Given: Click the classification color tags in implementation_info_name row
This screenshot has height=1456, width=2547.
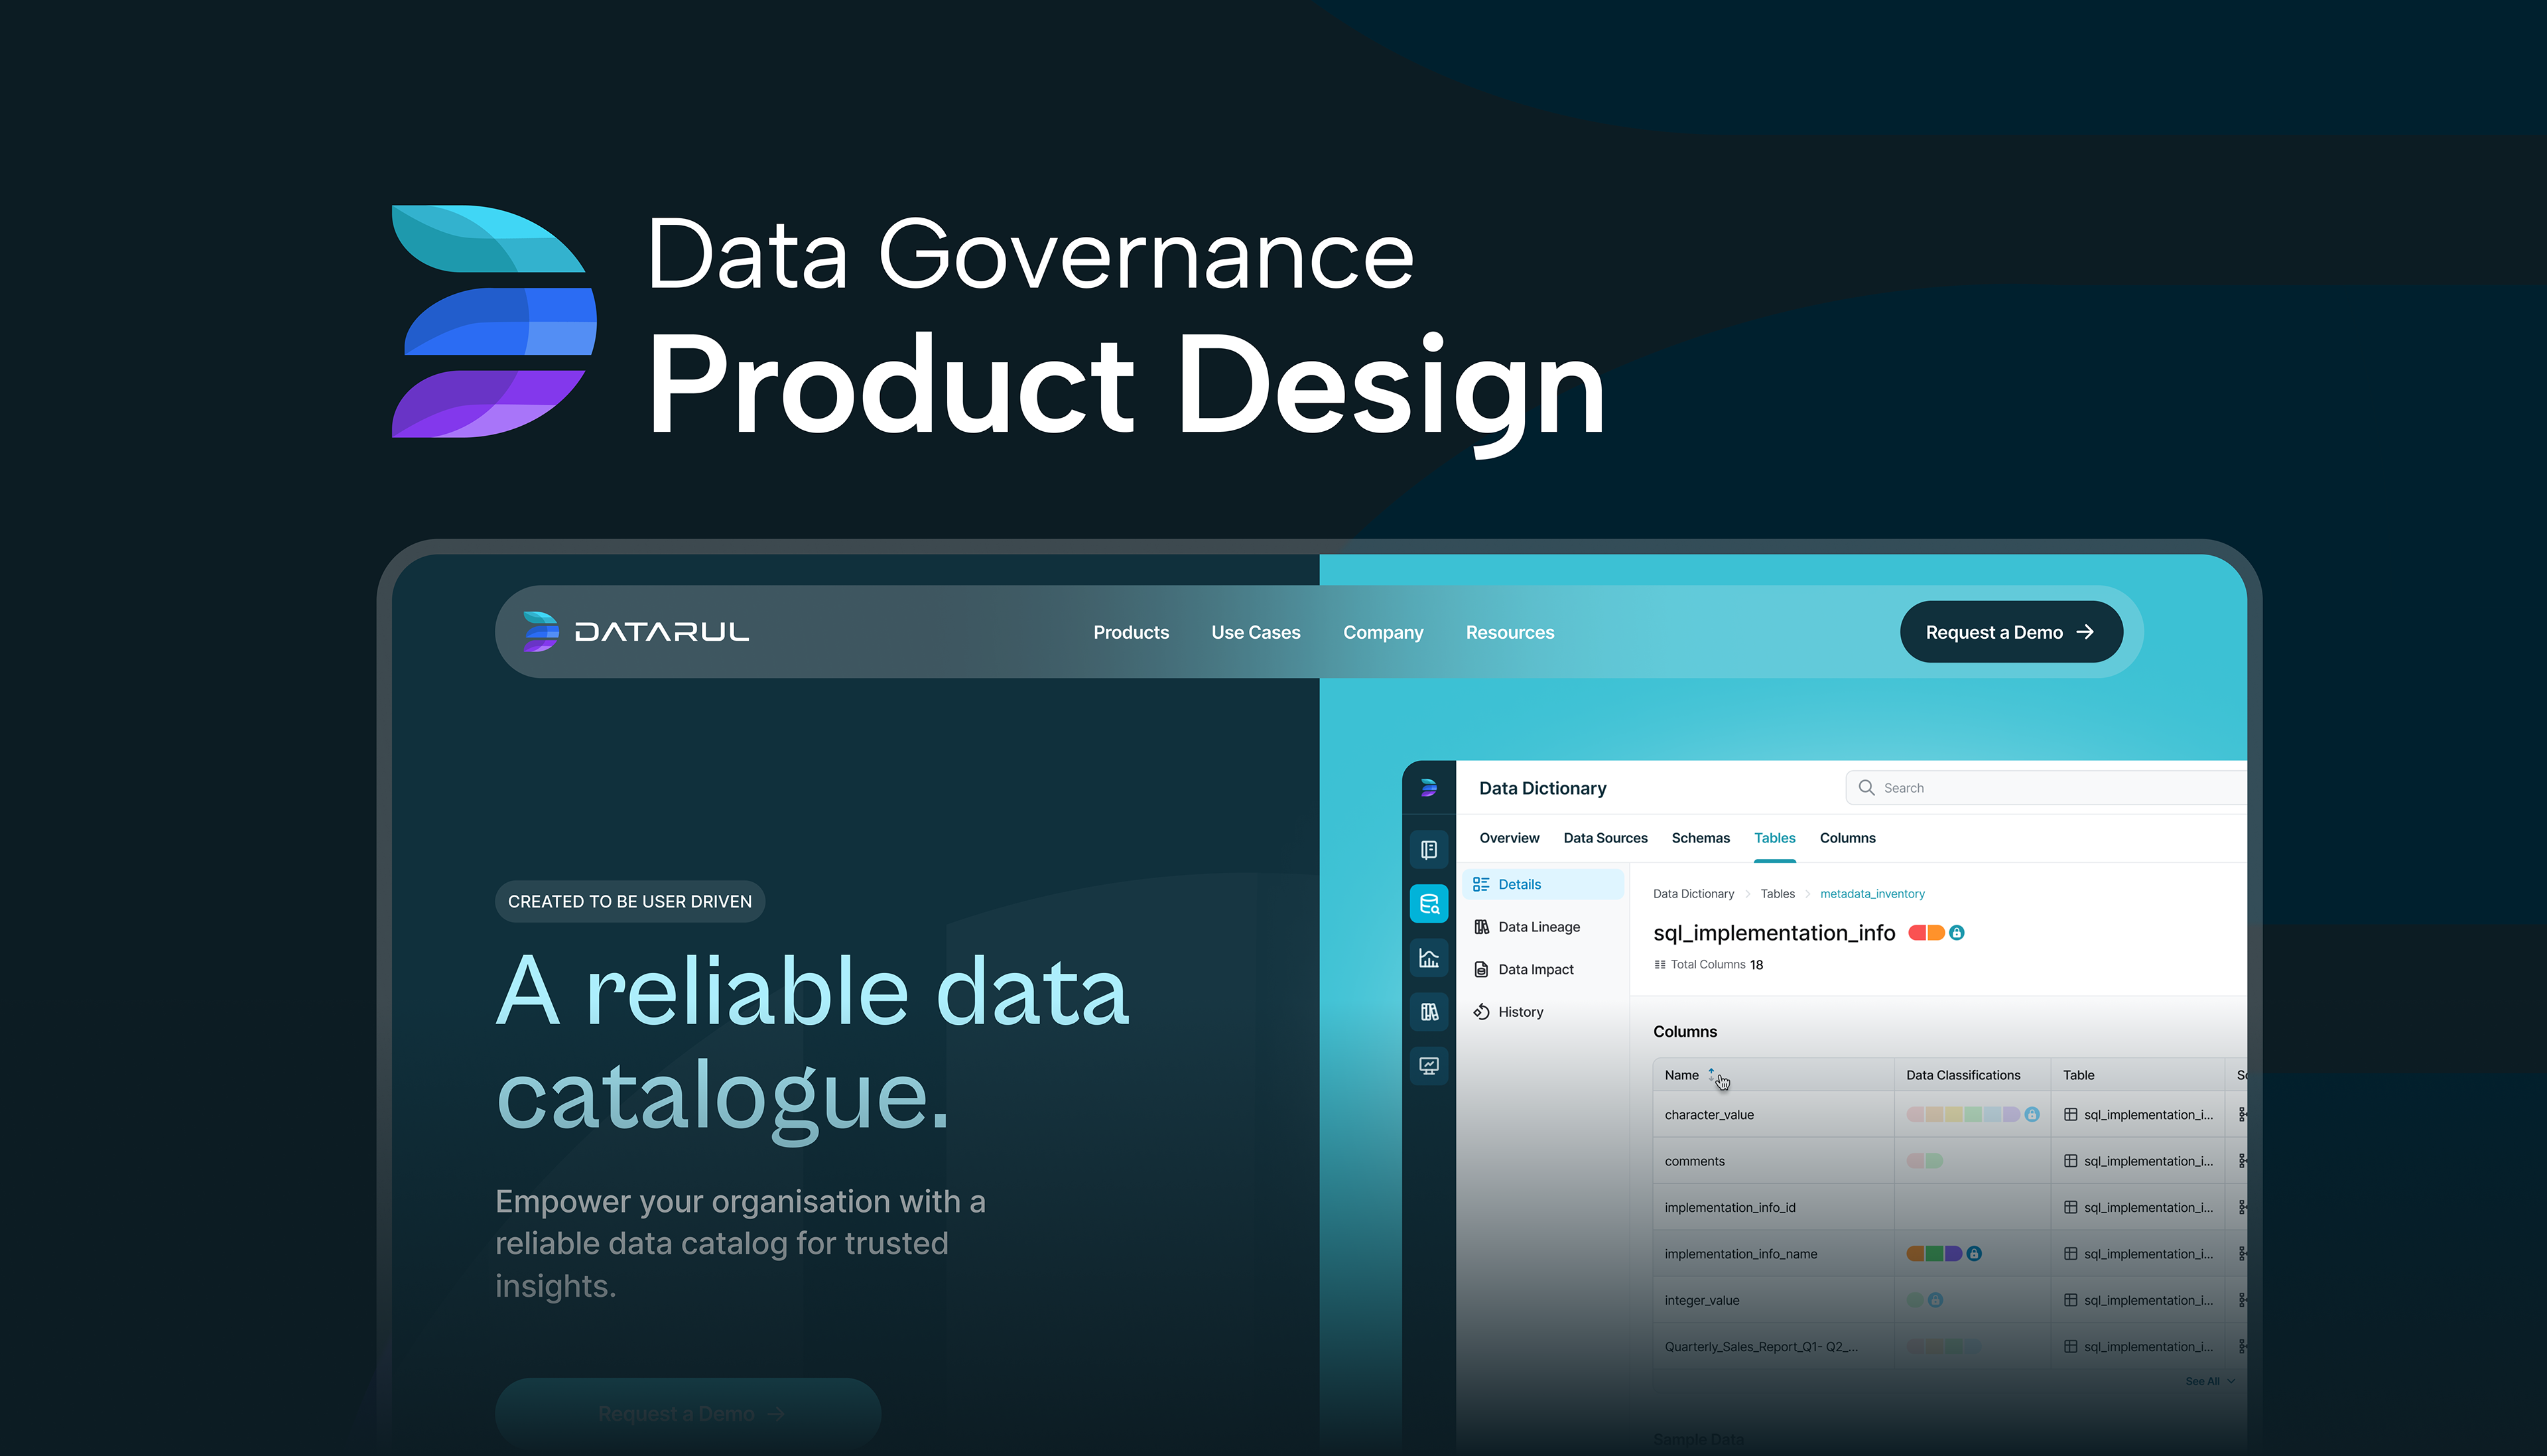Looking at the screenshot, I should [1934, 1254].
